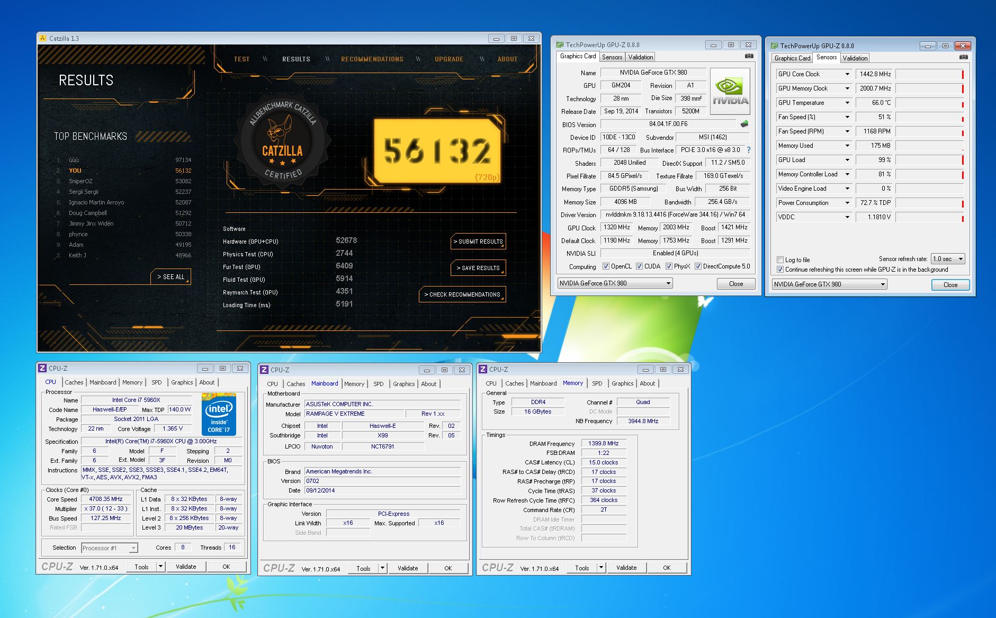
Task: Toggle continue refreshing in background checkbox
Action: point(780,270)
